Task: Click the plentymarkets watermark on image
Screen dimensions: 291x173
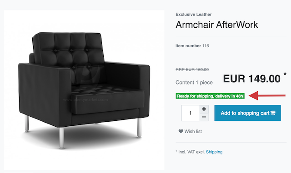Action: coord(85,100)
